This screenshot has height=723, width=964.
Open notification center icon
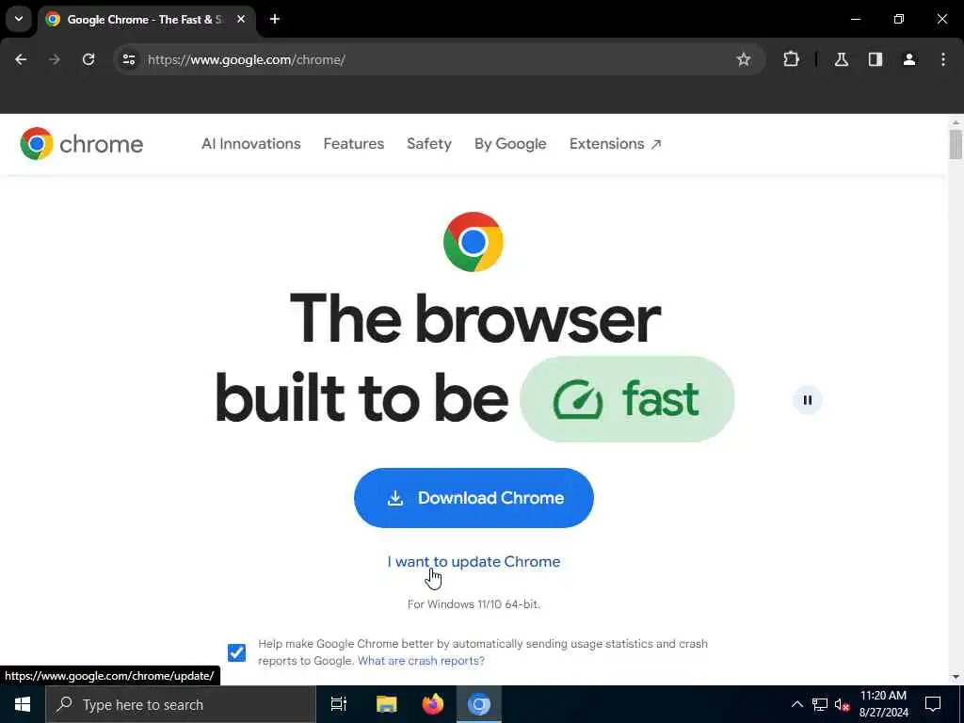click(933, 704)
